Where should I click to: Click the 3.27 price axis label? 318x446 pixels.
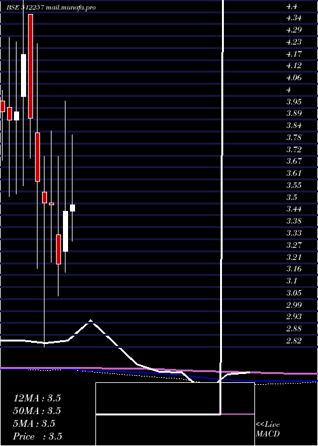coord(294,245)
